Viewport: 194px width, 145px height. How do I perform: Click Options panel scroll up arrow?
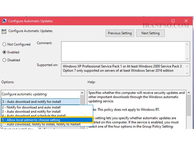pyautogui.click(x=82, y=93)
